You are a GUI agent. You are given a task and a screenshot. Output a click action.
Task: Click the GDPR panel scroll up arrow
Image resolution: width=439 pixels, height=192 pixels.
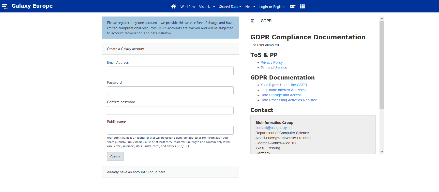coord(382,19)
